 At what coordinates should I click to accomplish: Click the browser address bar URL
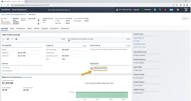pos(31,5)
